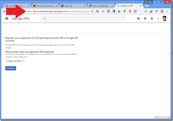Switch to Kem Cuti Sekolah tab
173x121 pixels.
101,6
